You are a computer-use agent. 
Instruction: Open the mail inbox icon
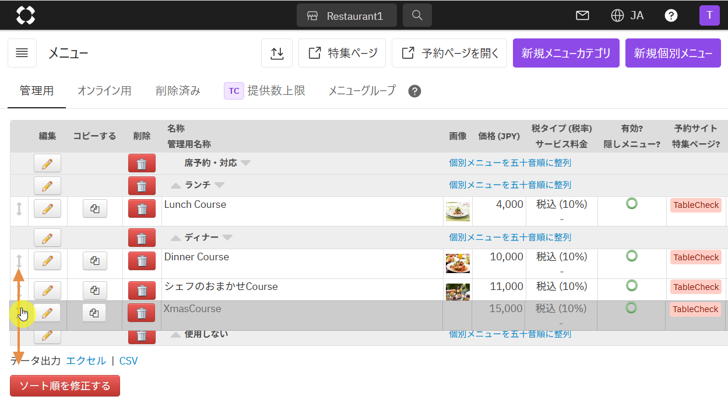pyautogui.click(x=582, y=16)
